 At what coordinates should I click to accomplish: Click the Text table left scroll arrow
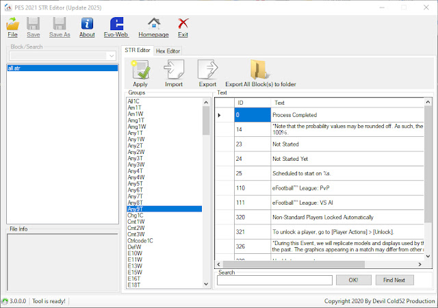(219, 264)
